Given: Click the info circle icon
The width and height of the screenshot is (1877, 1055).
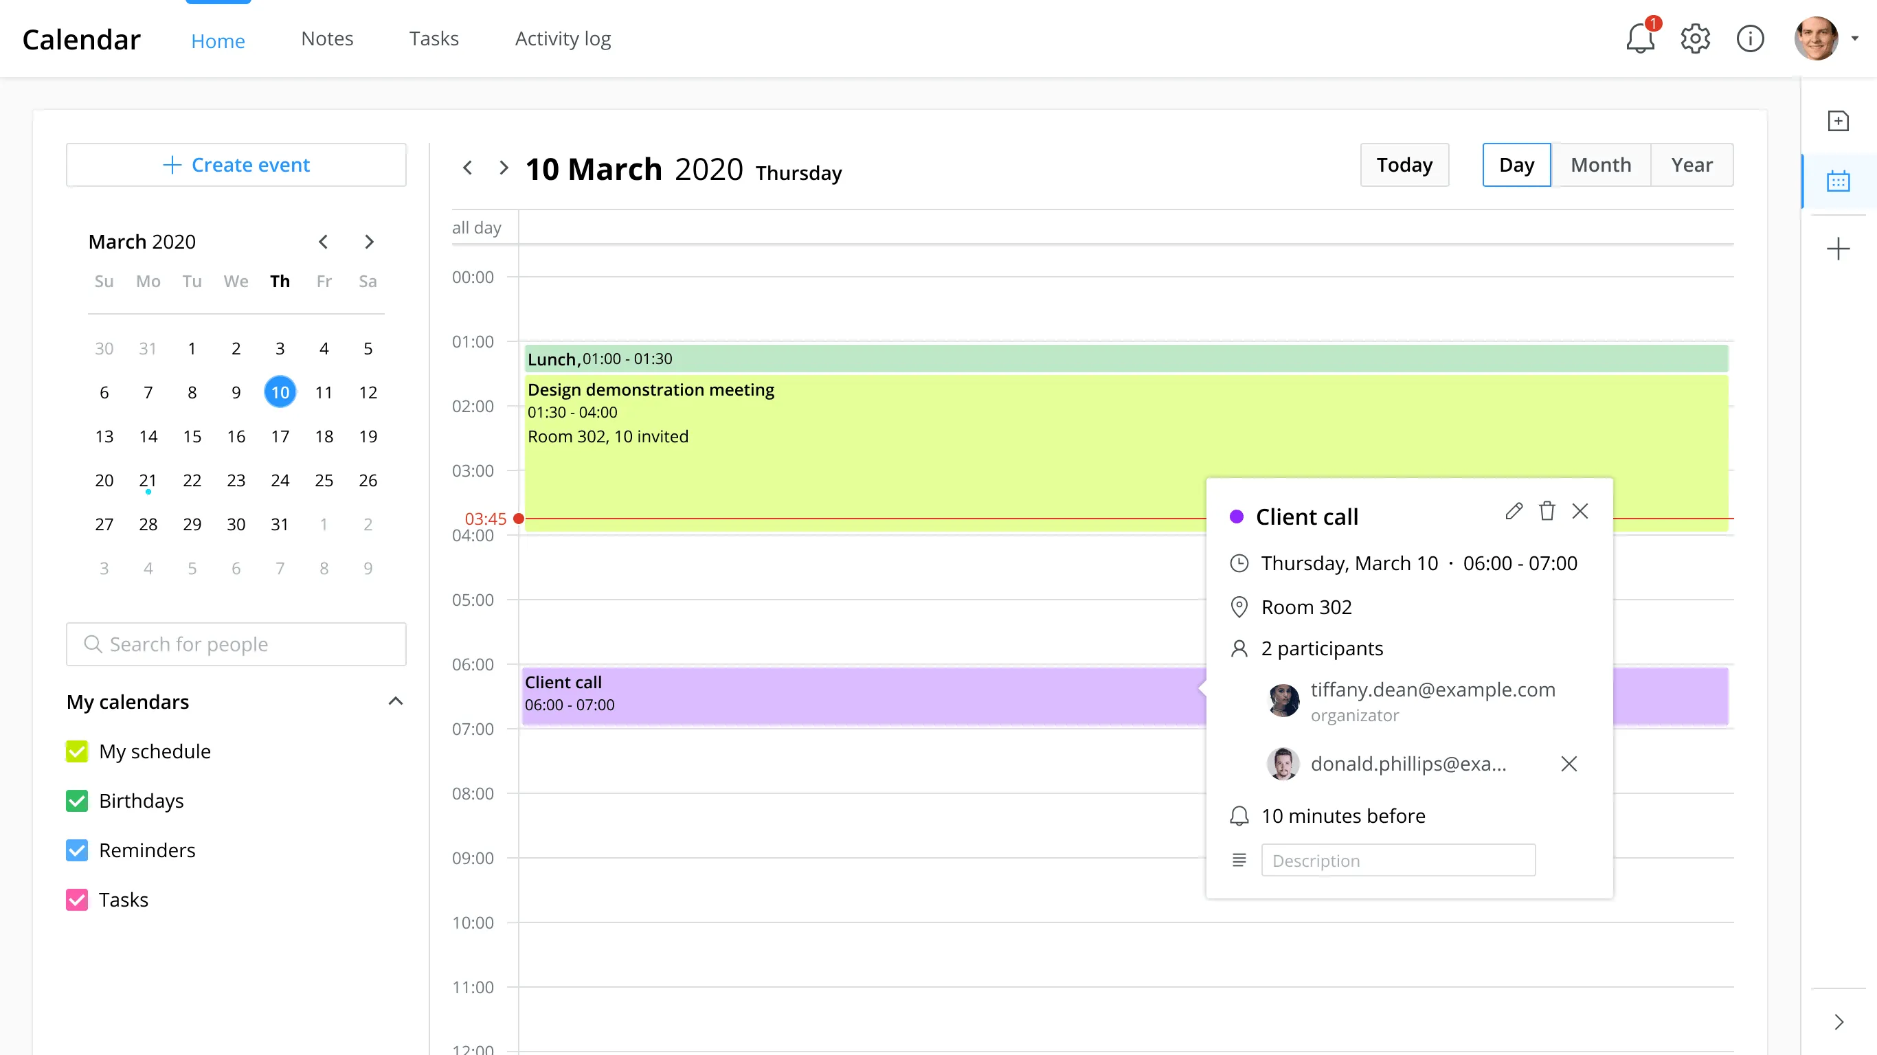Looking at the screenshot, I should 1749,38.
